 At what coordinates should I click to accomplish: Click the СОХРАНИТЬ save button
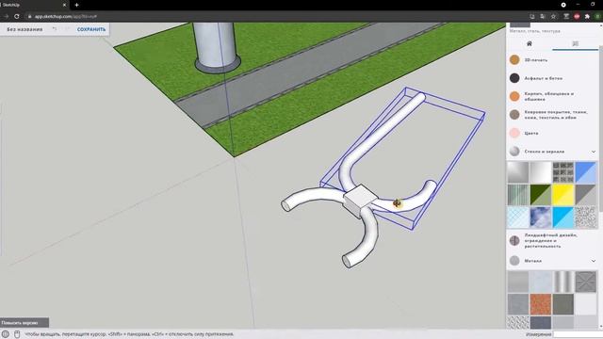[x=91, y=29]
